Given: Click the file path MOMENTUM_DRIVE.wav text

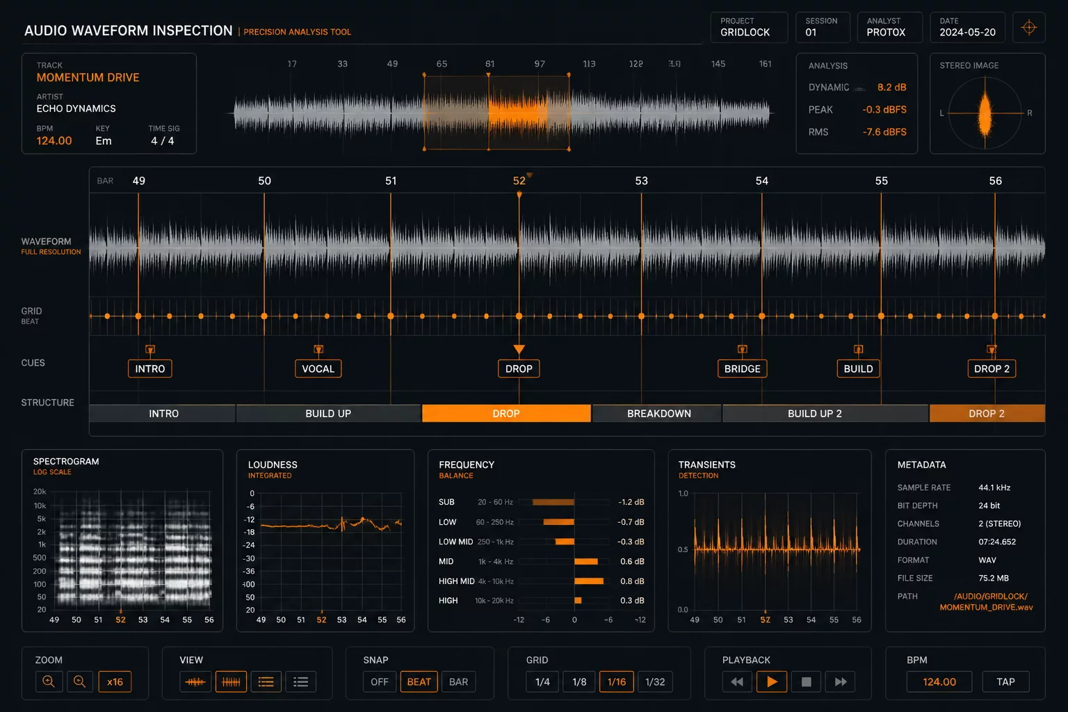Looking at the screenshot, I should point(986,607).
